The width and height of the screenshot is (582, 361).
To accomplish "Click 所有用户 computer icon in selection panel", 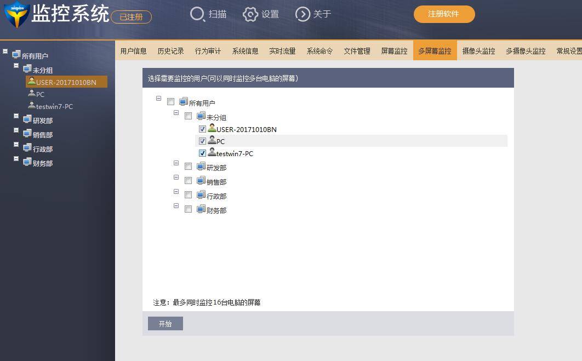I will [184, 101].
